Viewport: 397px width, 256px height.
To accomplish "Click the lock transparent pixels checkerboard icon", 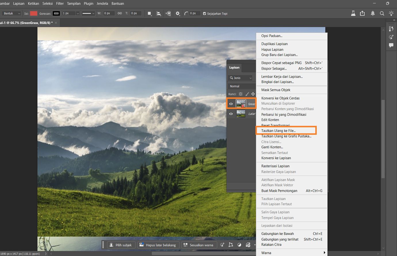I will coord(241,94).
